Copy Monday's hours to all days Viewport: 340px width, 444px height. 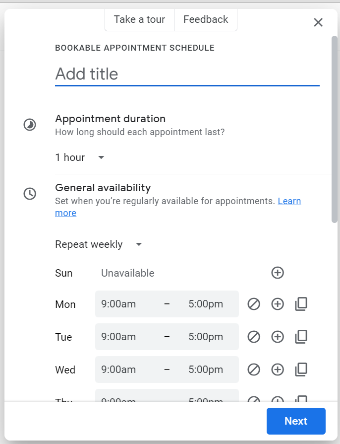click(301, 304)
